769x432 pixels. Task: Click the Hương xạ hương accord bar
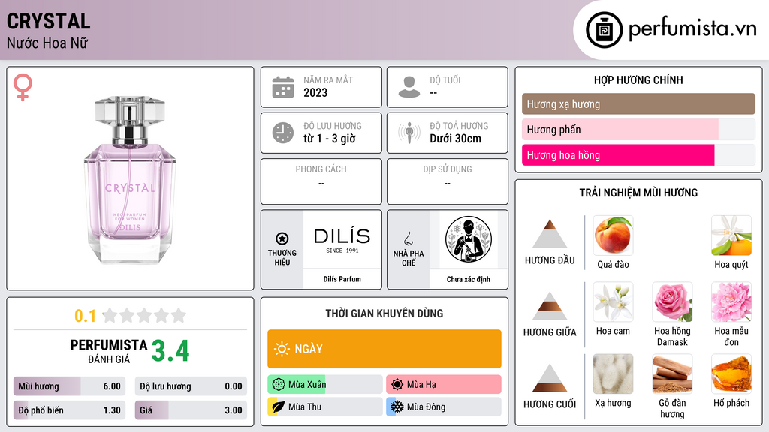[638, 103]
